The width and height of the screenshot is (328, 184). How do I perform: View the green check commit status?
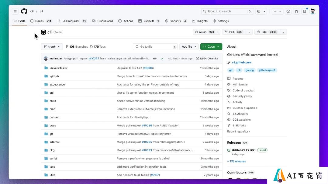(x=162, y=59)
